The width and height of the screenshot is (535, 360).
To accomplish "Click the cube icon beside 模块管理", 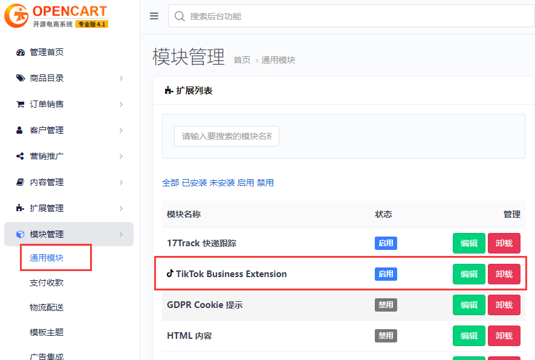I will click(20, 234).
